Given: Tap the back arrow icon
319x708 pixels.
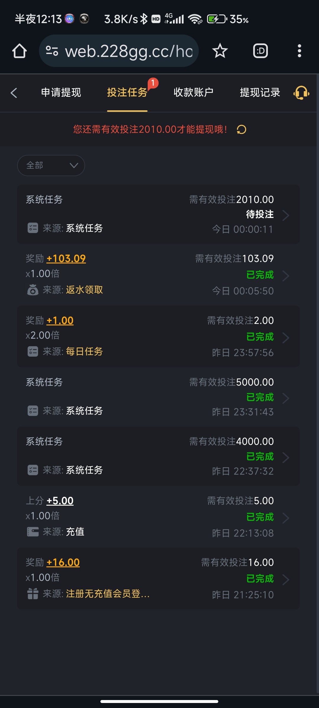Looking at the screenshot, I should click(14, 93).
